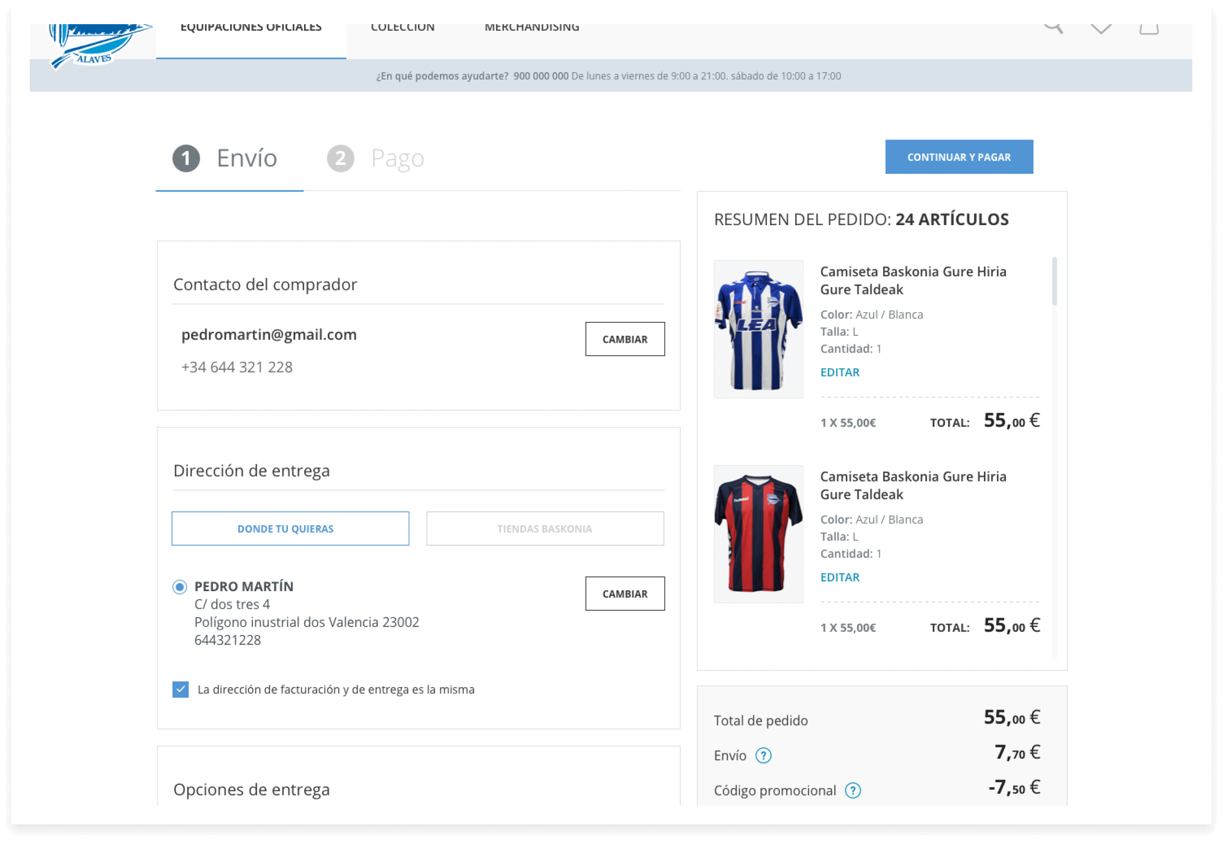Click second item title Camiseta Baskonia

(x=913, y=485)
